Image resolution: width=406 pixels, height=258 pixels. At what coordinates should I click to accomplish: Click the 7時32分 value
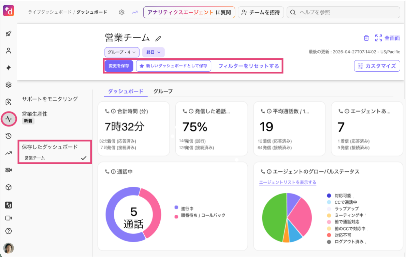tap(125, 127)
